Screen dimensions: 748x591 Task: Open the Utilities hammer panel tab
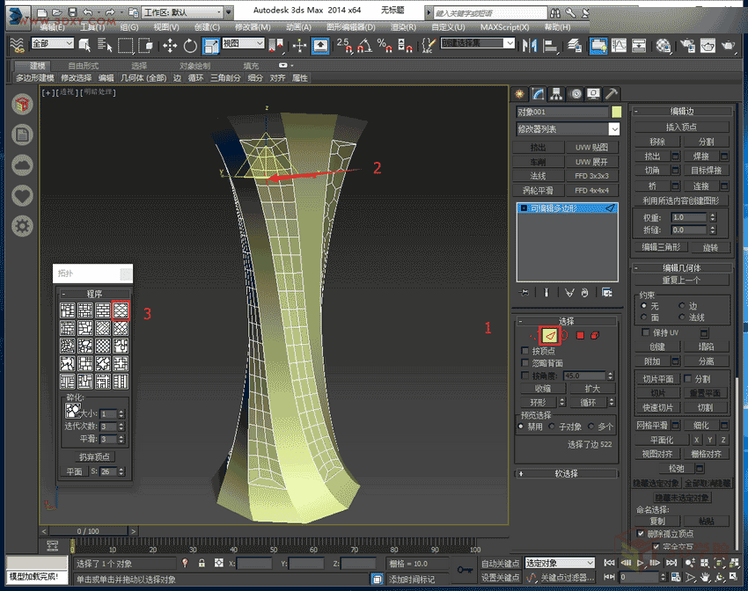(612, 93)
